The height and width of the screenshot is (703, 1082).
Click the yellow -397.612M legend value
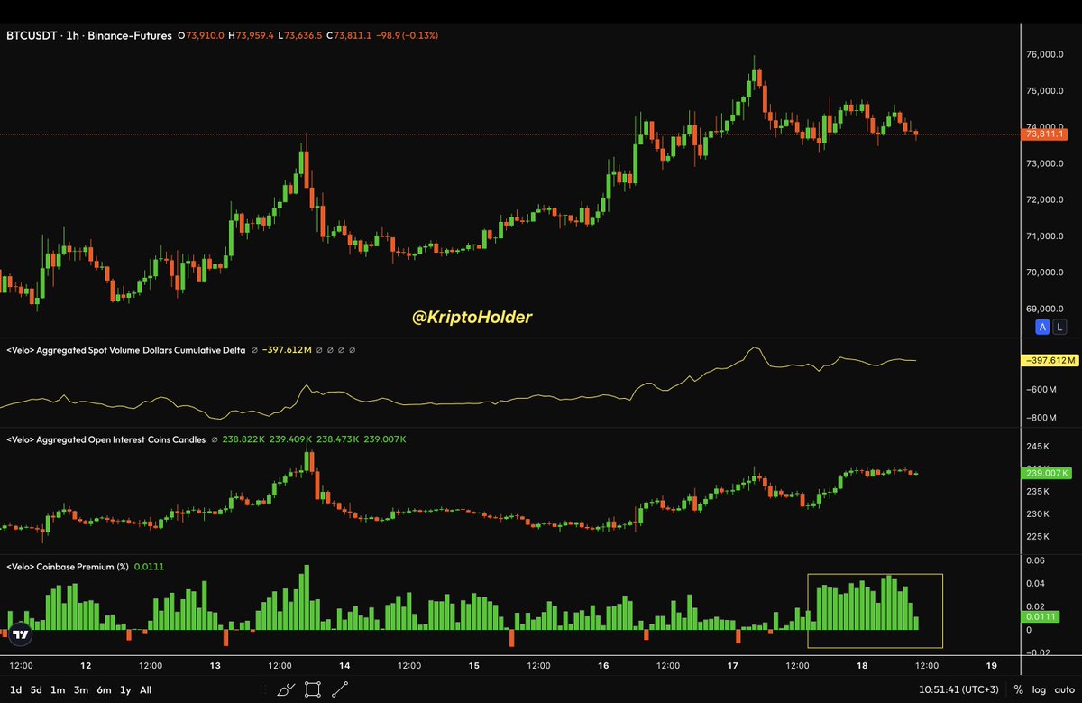286,349
